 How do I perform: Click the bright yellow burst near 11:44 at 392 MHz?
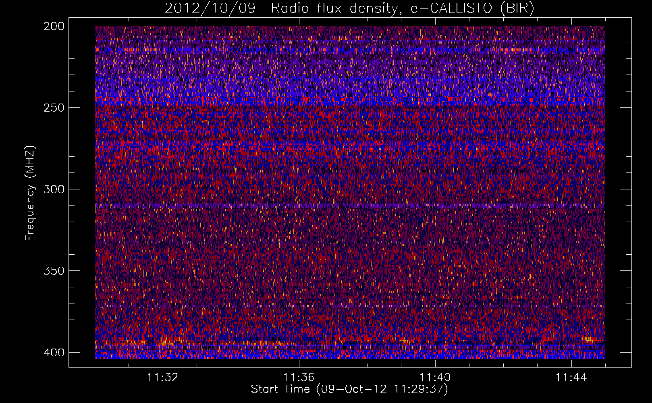point(589,339)
